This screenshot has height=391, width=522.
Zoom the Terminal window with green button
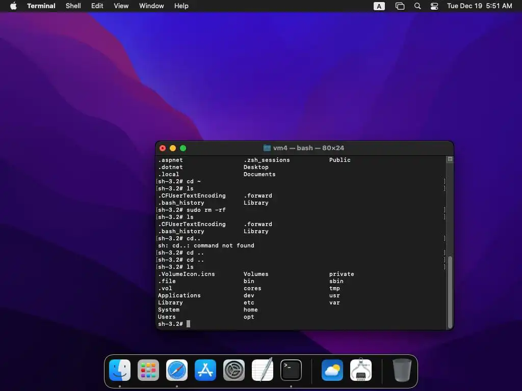183,148
